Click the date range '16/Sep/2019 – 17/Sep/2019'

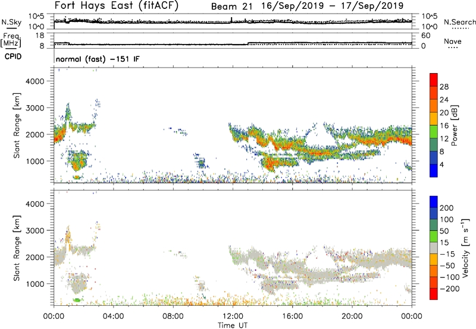click(x=333, y=6)
